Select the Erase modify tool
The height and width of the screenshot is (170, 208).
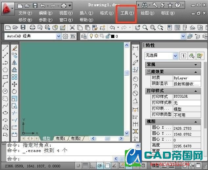[x=14, y=48]
